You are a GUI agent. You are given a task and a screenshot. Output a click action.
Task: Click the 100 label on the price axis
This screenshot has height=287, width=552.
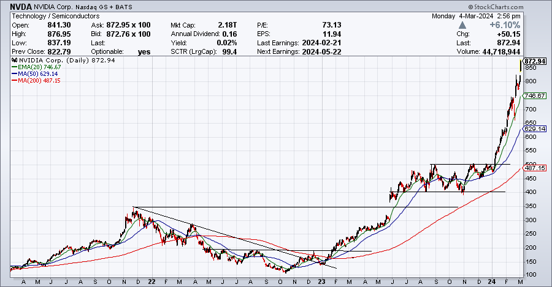coord(531,275)
